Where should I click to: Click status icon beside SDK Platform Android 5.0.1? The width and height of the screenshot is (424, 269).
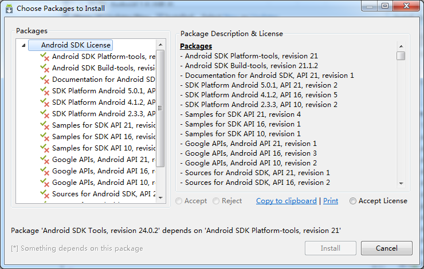pos(45,91)
